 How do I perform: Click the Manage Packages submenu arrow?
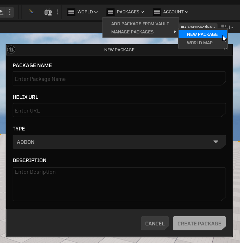pyautogui.click(x=175, y=32)
